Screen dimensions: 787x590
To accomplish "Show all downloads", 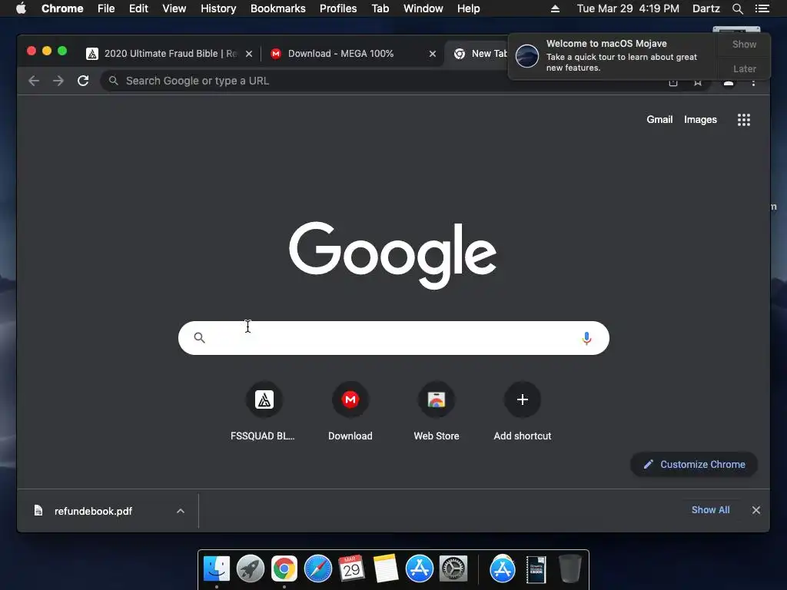I will pyautogui.click(x=710, y=510).
